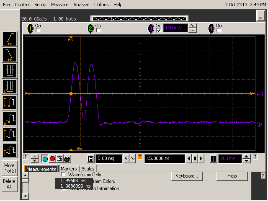
Task: Enable channel 1 On checkbox
Action: point(38,31)
